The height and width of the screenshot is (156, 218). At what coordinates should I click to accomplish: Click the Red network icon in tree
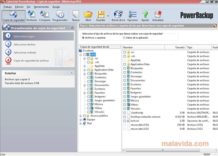[84, 124]
